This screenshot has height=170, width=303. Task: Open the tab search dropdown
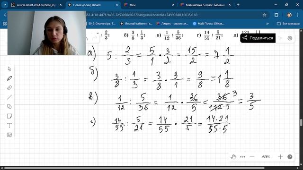click(5, 5)
